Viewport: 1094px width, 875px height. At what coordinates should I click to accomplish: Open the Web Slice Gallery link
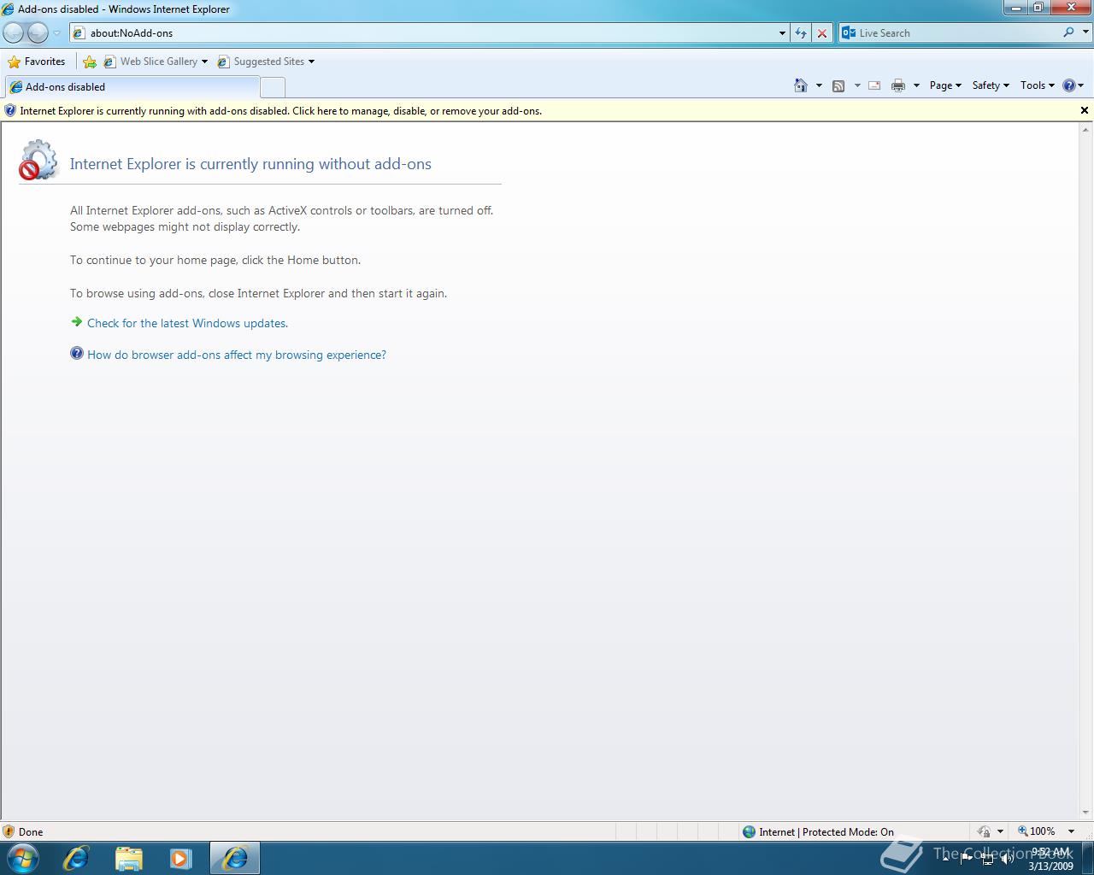coord(156,62)
